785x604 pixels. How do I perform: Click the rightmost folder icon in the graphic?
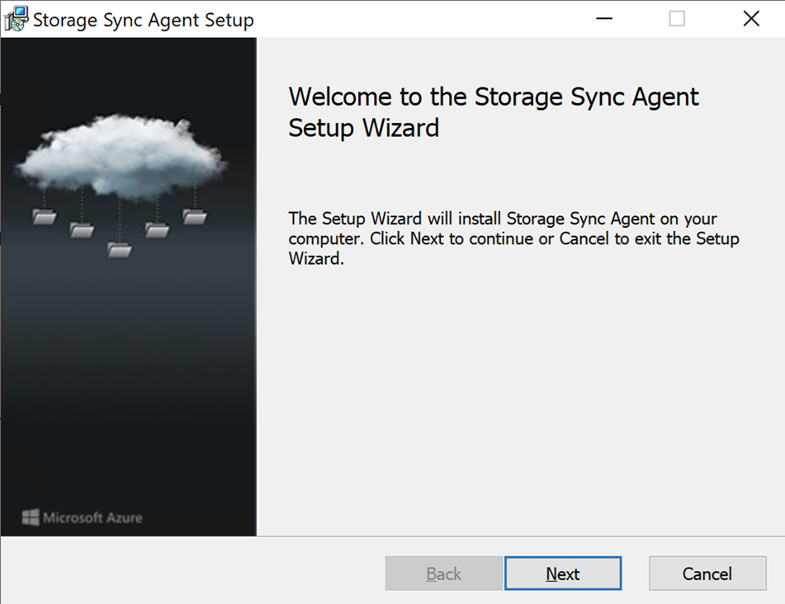[195, 217]
